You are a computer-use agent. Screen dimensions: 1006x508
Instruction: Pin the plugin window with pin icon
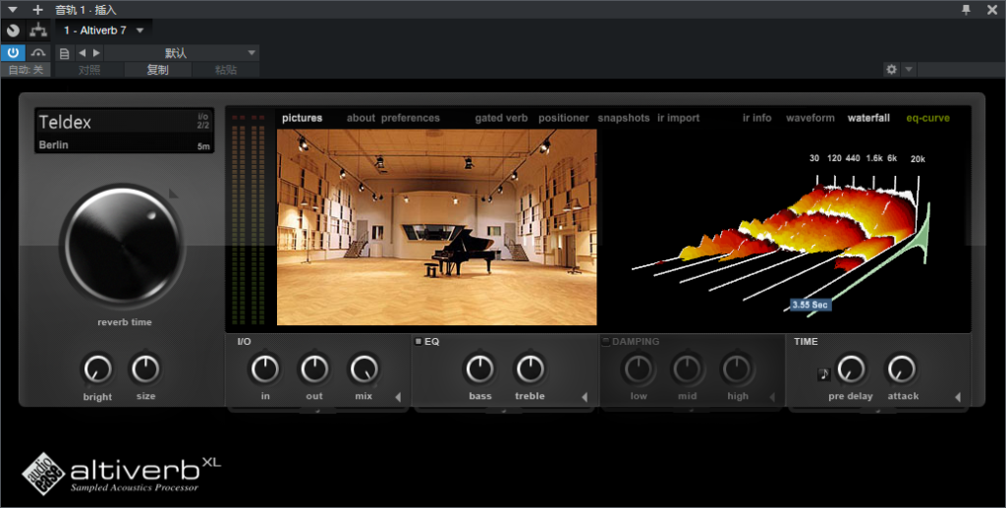coord(967,10)
